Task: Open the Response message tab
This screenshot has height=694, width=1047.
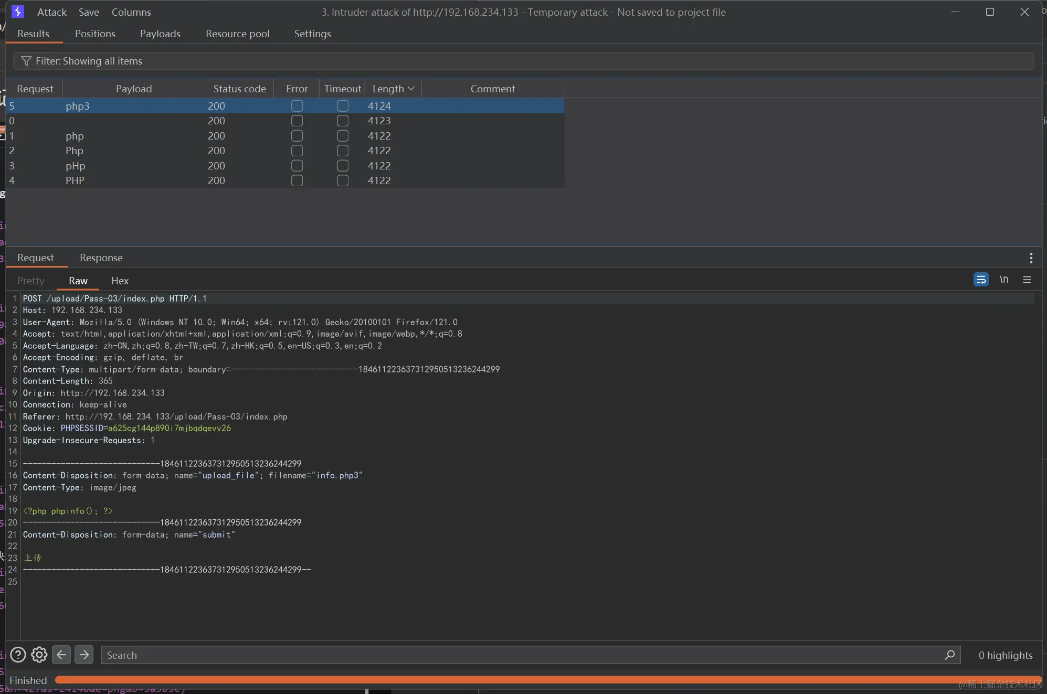Action: [x=101, y=258]
